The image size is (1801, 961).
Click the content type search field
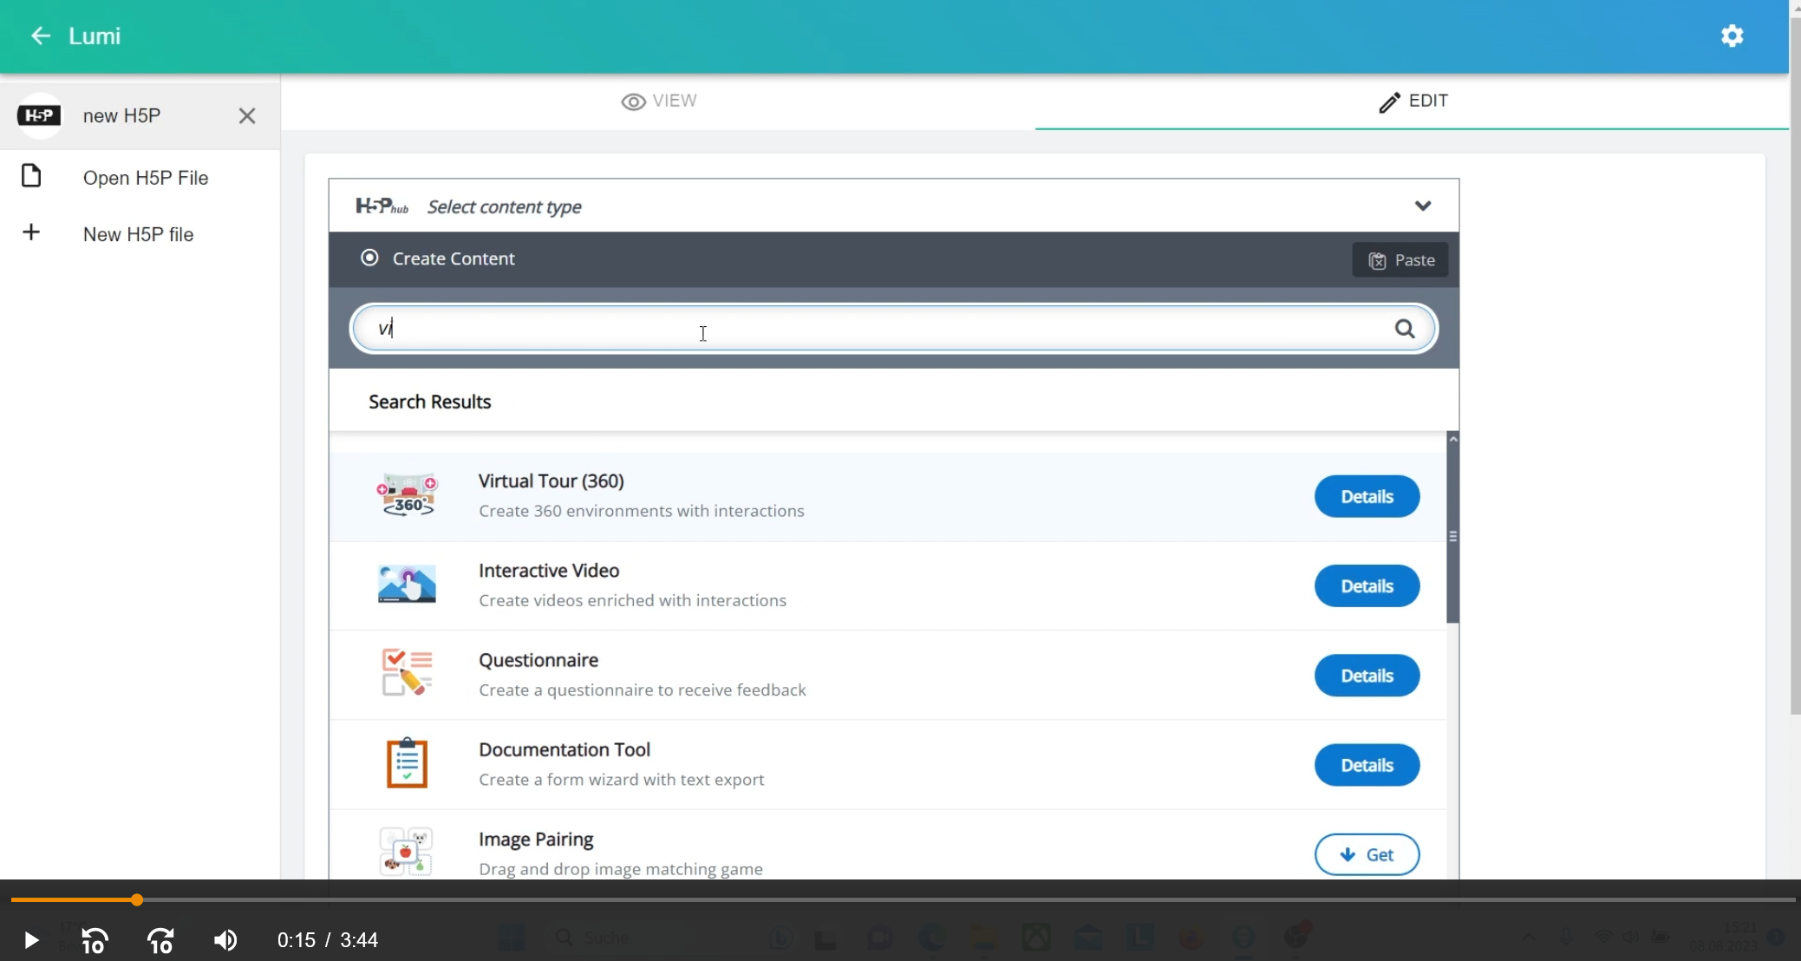point(867,329)
